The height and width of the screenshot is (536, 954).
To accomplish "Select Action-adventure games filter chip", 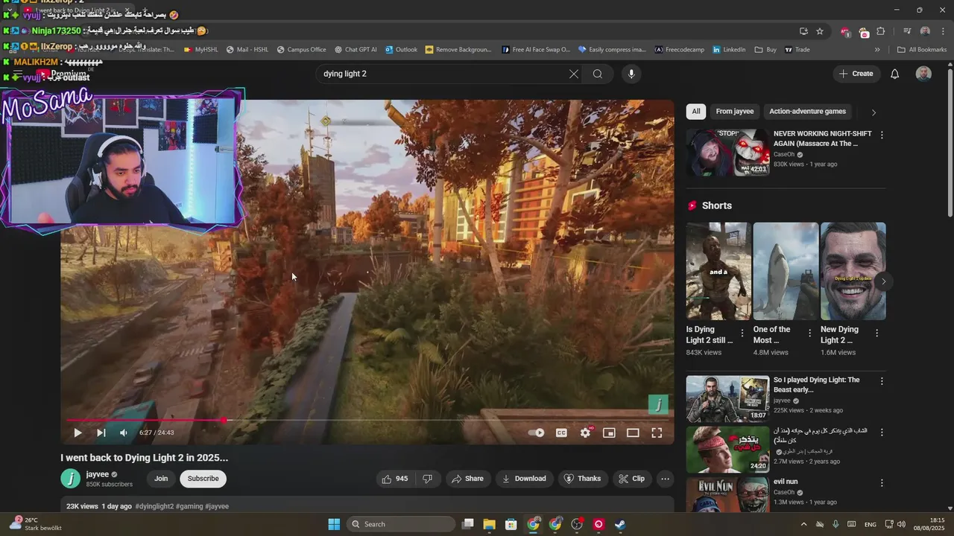I will click(807, 112).
